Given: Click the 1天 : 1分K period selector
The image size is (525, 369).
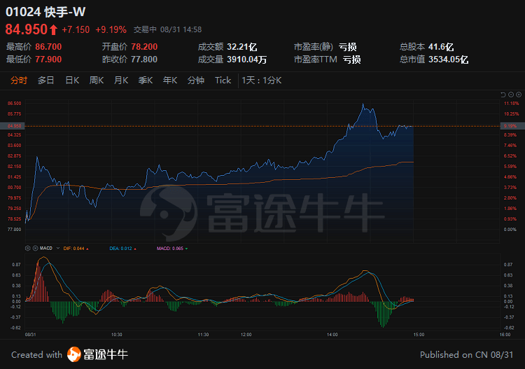Looking at the screenshot, I should 262,81.
